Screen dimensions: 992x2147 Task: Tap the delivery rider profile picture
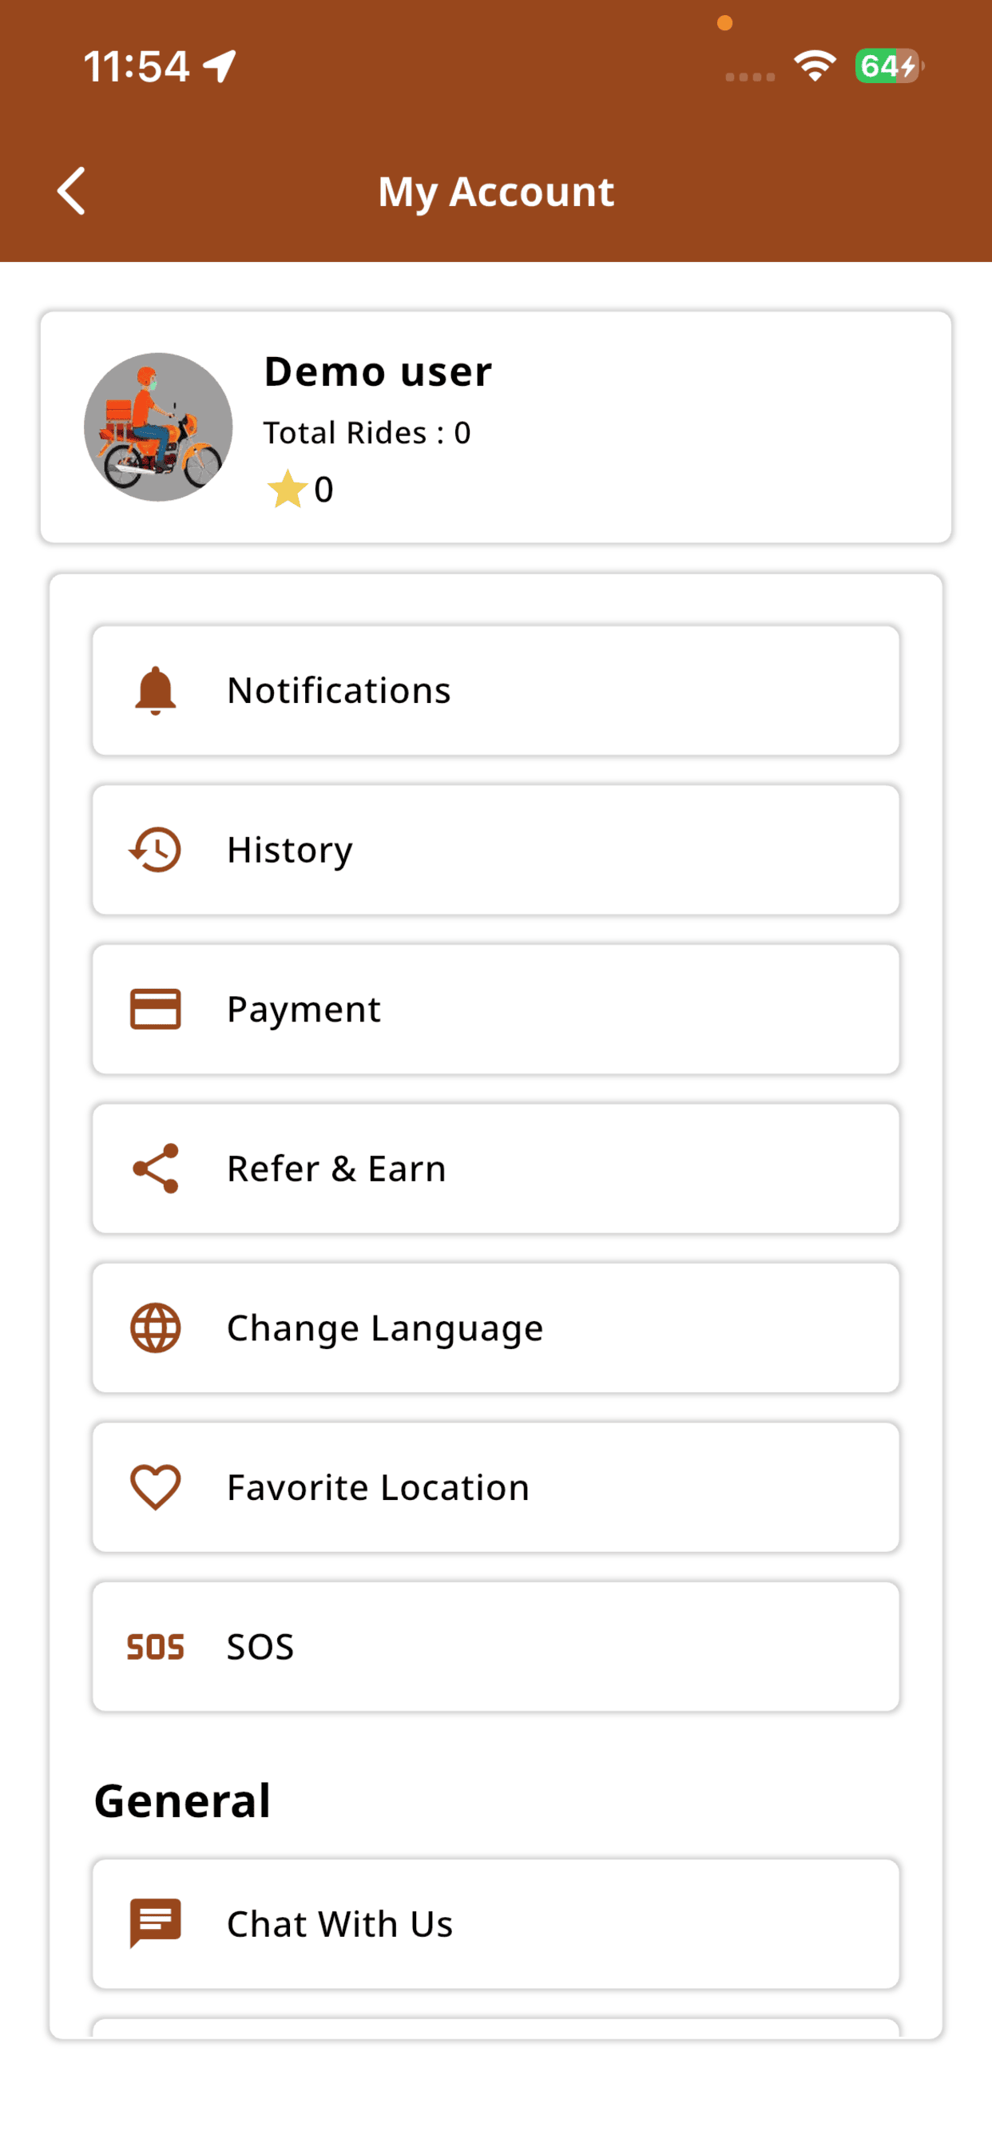[x=158, y=427]
